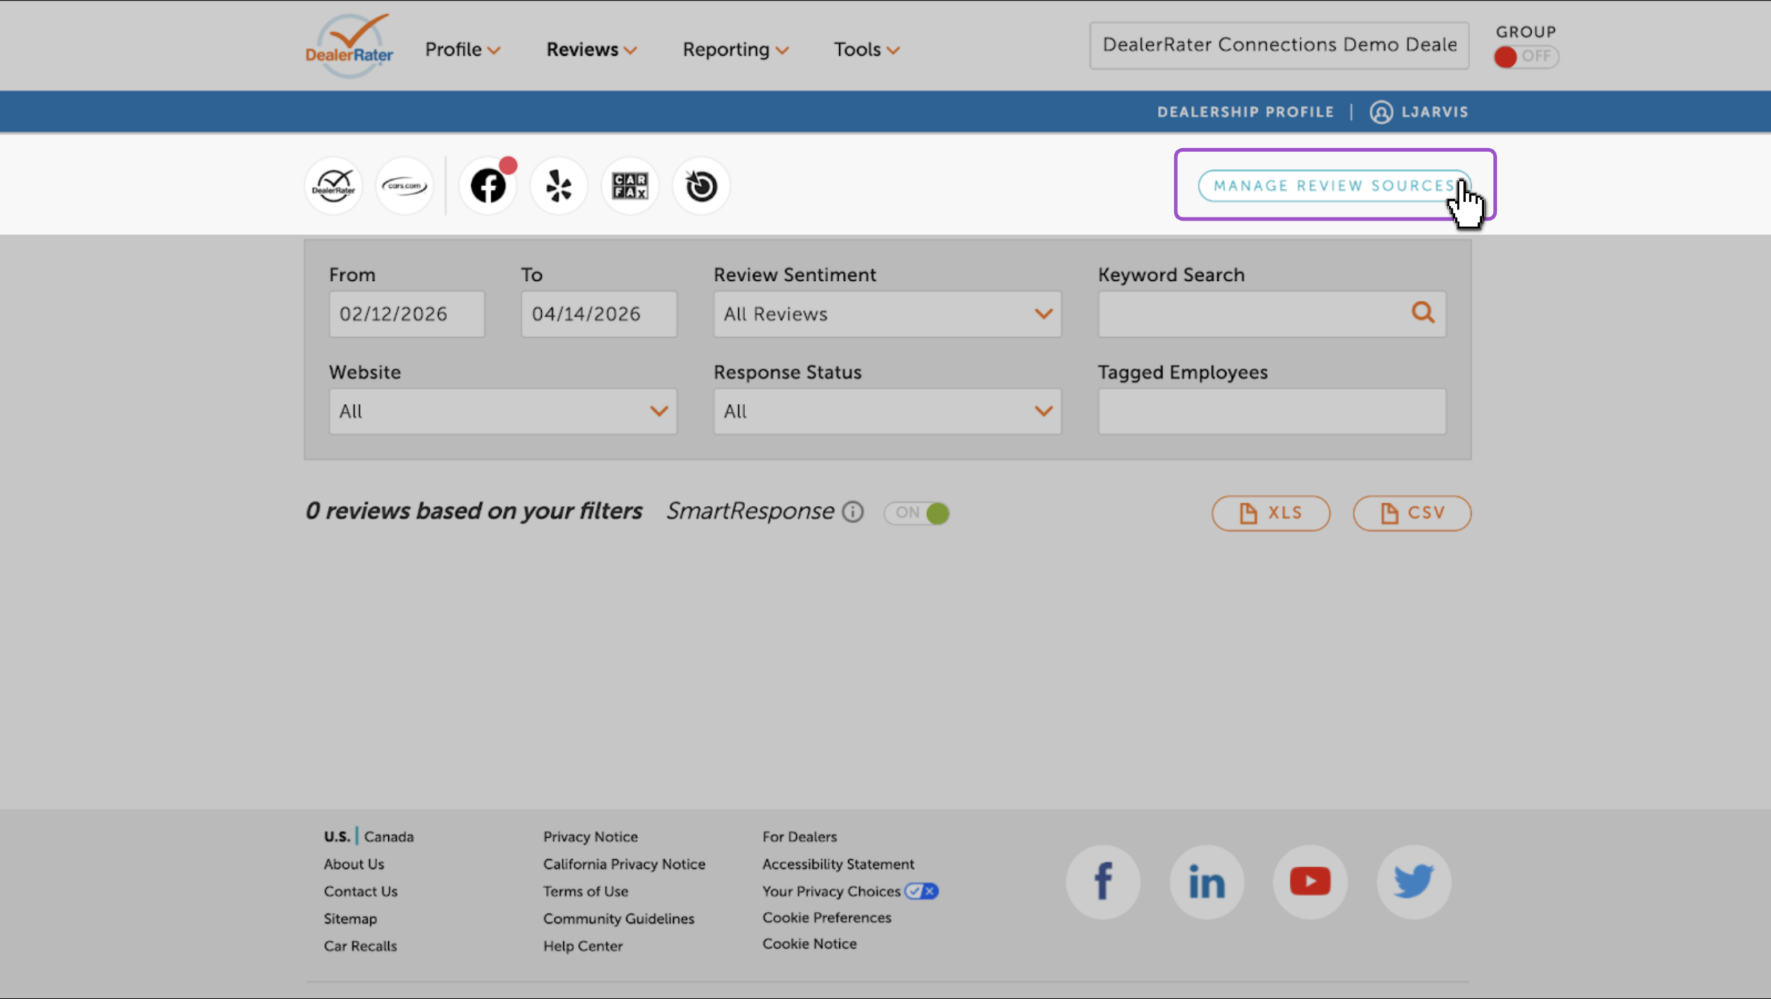Export reviews as XLS
Screen dimensions: 1771x999
(x=1271, y=513)
